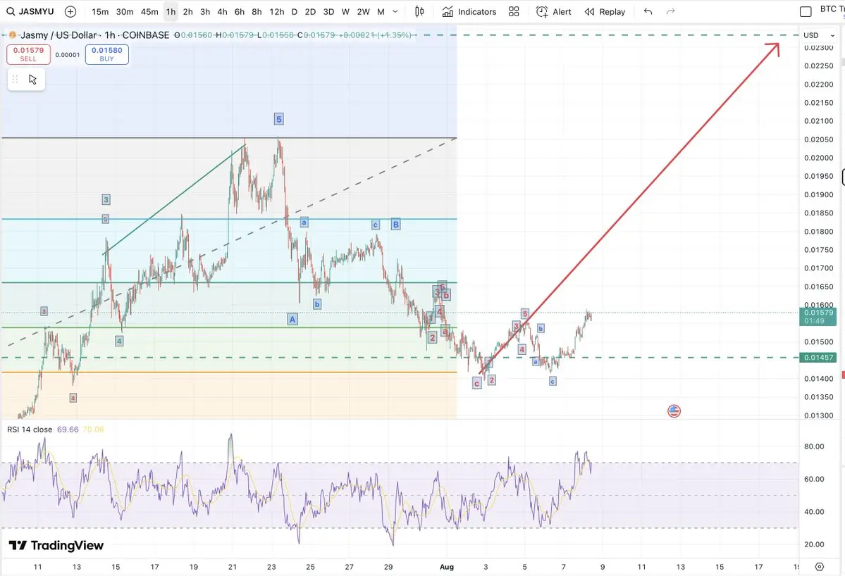The width and height of the screenshot is (845, 576).
Task: Open the indicator templates grid icon
Action: [514, 11]
